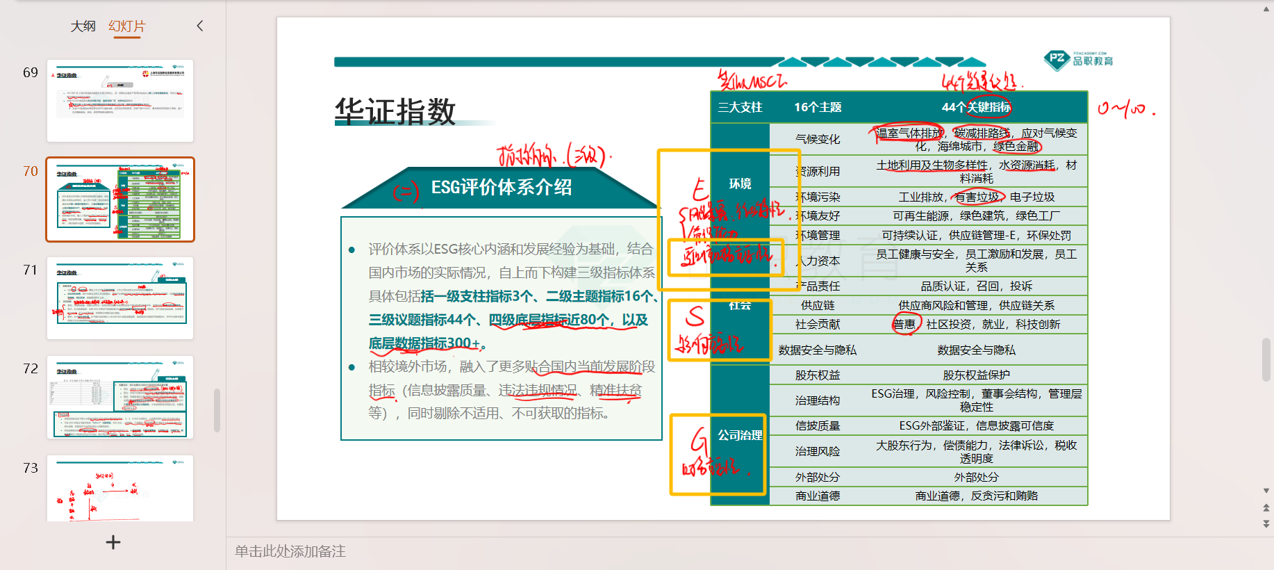This screenshot has width=1274, height=570.
Task: Add a new slide with plus button
Action: click(113, 542)
